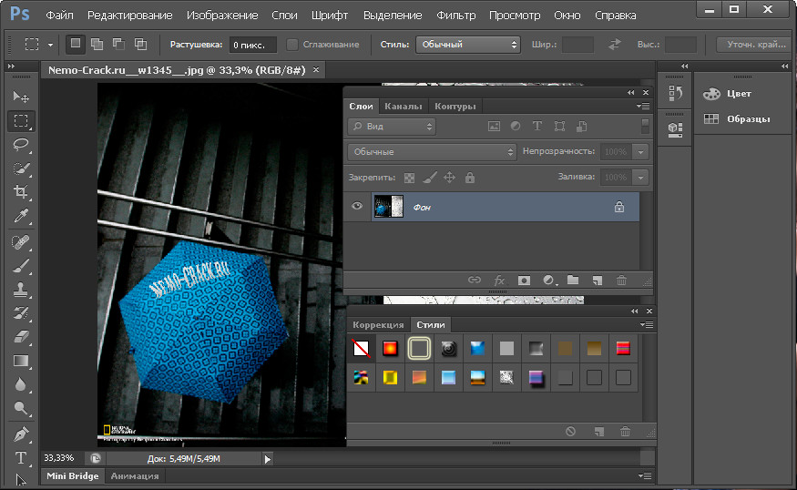Select the Lasso tool
797x490 pixels.
(21, 145)
